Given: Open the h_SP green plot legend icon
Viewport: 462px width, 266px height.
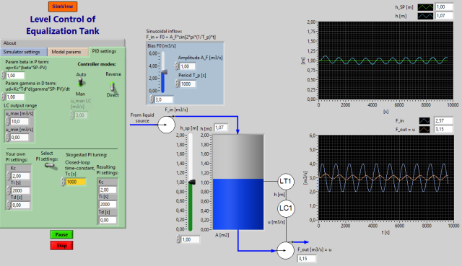Looking at the screenshot, I should coord(425,7).
